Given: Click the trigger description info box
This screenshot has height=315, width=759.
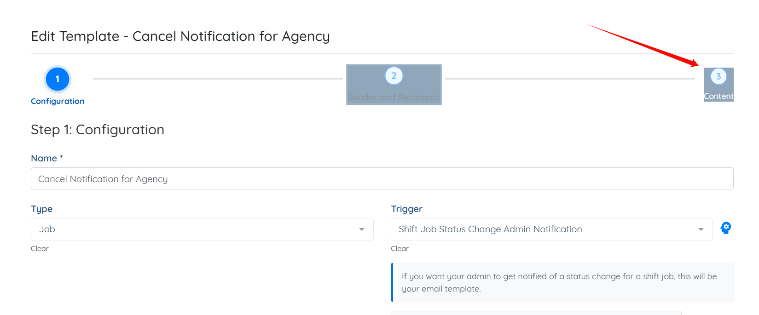Looking at the screenshot, I should coord(562,282).
